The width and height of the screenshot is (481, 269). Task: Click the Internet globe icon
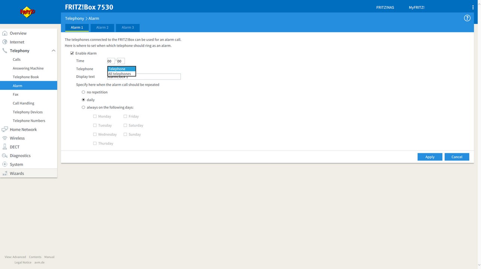(5, 42)
